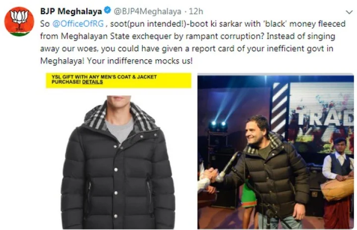
Task: Click the plaid hood of product jacket
Action: (x=119, y=116)
